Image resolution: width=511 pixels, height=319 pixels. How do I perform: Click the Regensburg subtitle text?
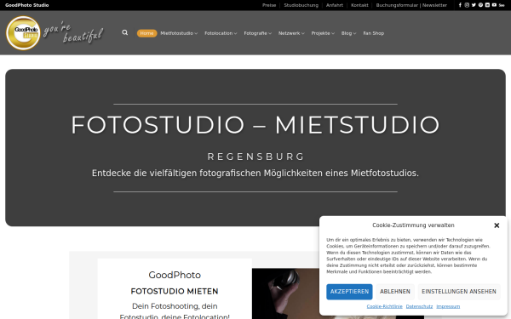pyautogui.click(x=255, y=157)
